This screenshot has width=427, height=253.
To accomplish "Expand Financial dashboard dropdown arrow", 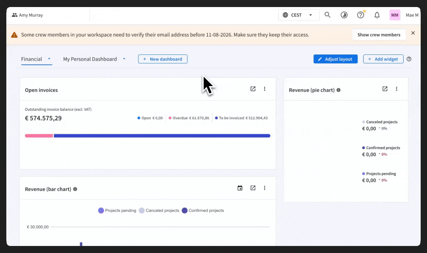I will (x=49, y=59).
